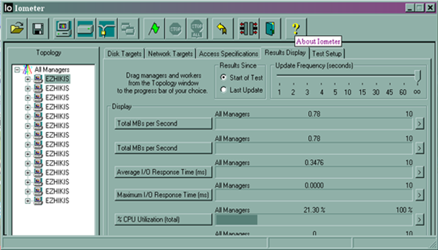438x250 pixels.
Task: Open About Iometer question mark icon
Action: click(x=296, y=28)
